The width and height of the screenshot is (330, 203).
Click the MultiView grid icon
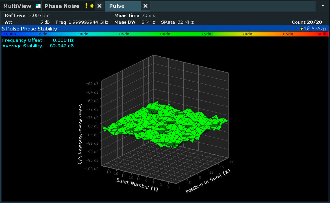(x=38, y=6)
